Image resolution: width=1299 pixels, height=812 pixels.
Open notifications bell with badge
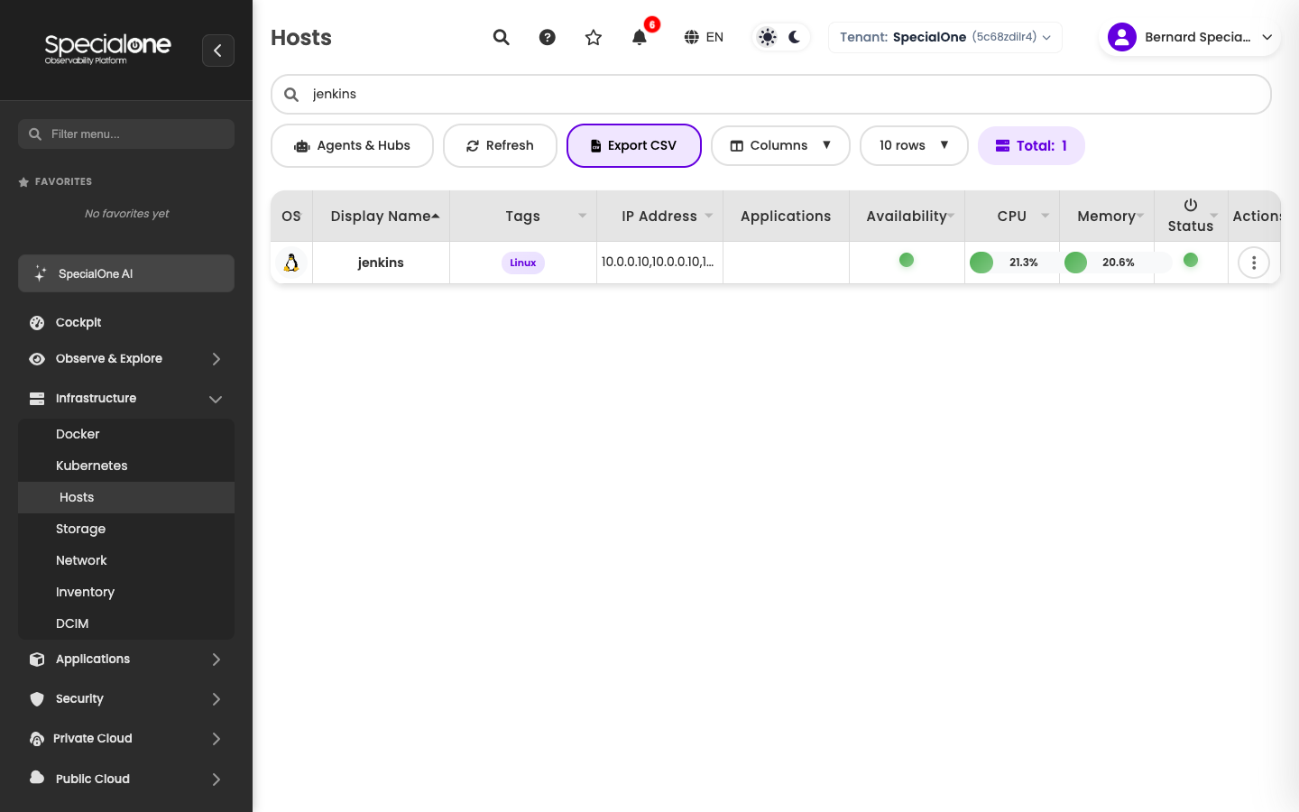pyautogui.click(x=640, y=37)
